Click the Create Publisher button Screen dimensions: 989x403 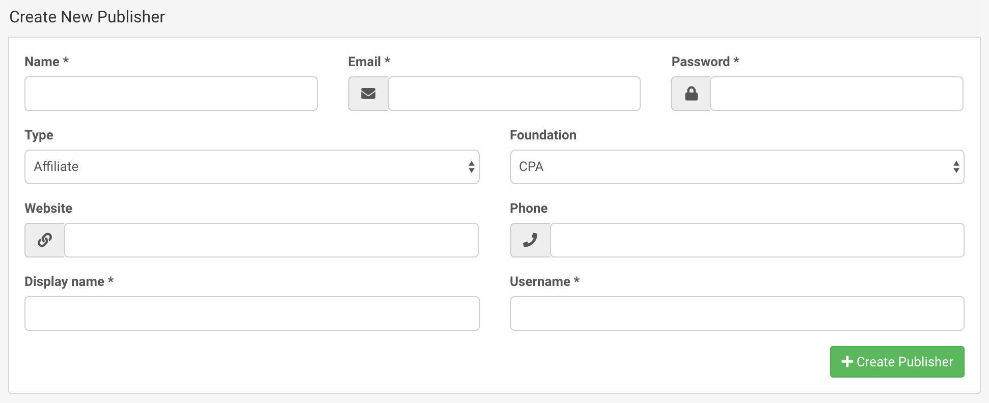click(897, 362)
